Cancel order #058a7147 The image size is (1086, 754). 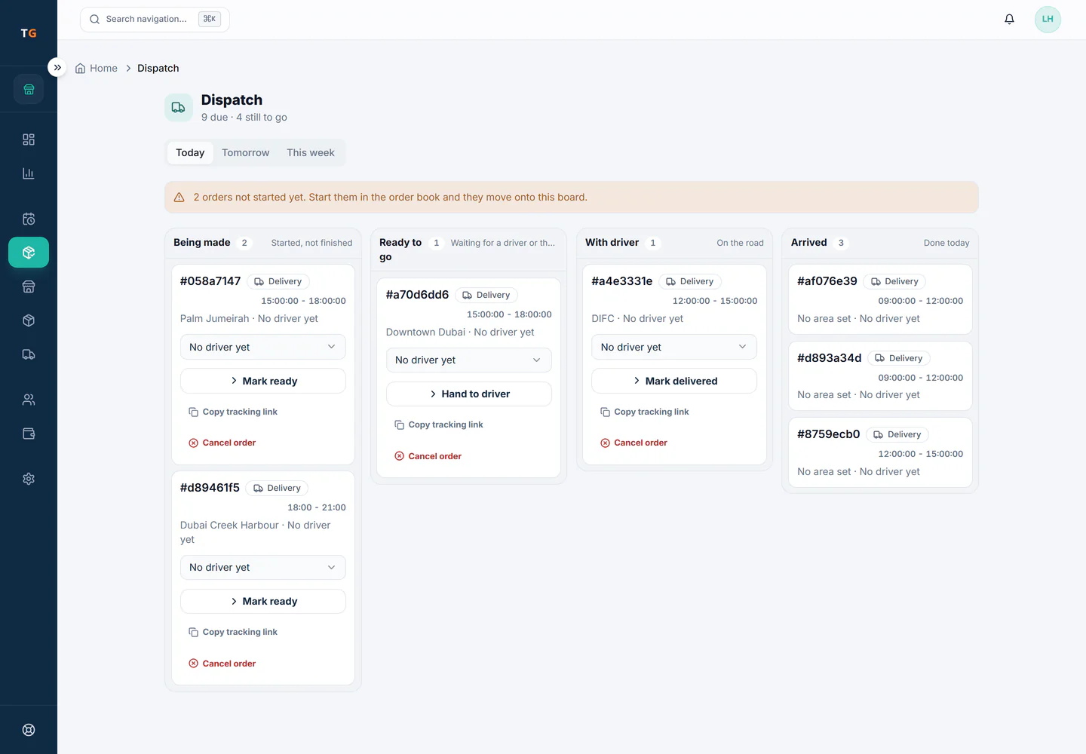[x=222, y=443]
